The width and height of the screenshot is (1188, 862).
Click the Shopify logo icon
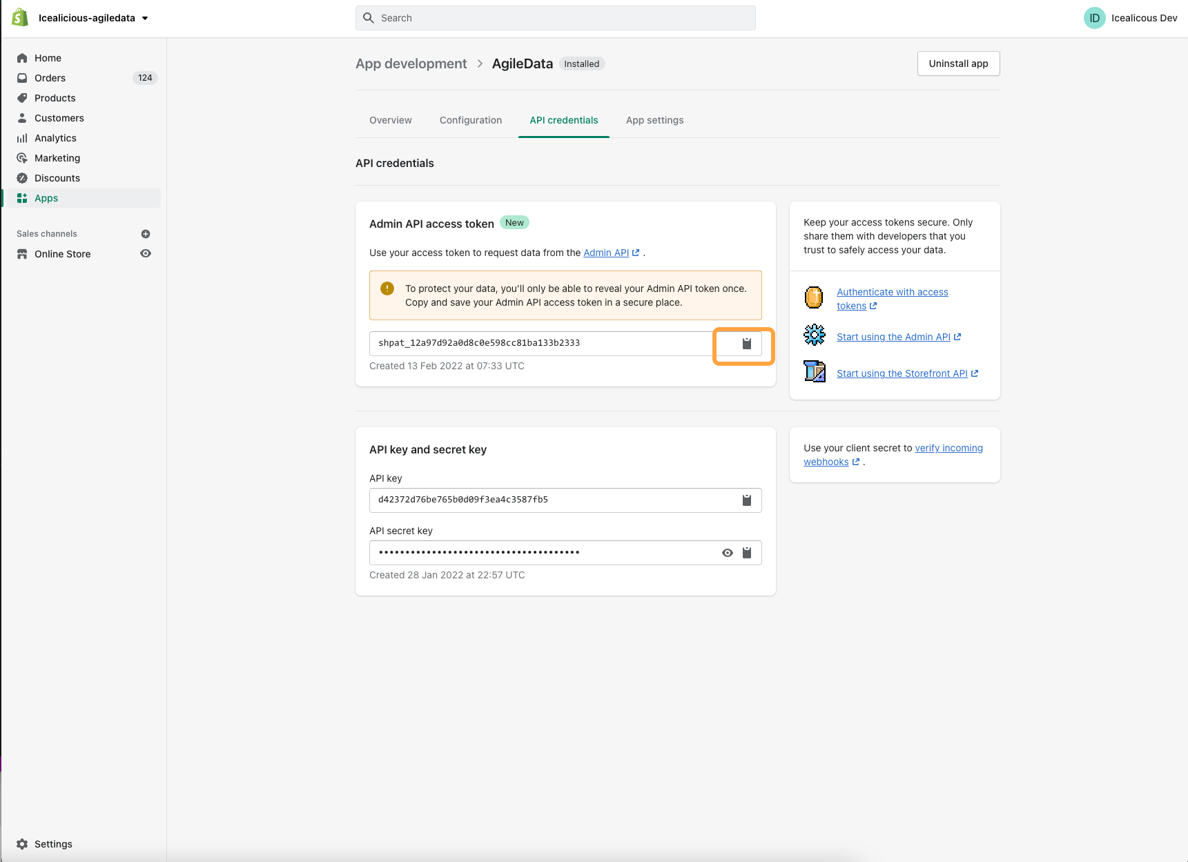point(20,18)
